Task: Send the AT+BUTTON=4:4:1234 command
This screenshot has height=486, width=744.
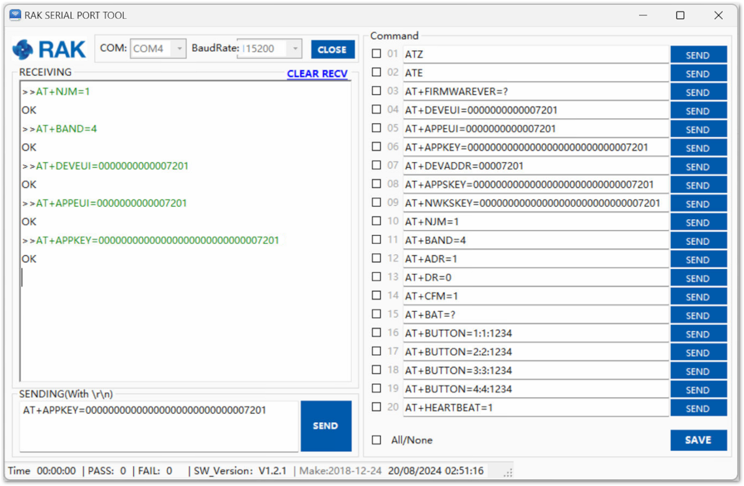Action: (698, 390)
